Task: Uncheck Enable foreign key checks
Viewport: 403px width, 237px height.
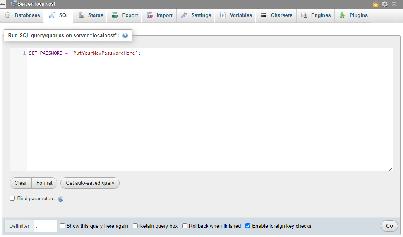Action: tap(248, 226)
